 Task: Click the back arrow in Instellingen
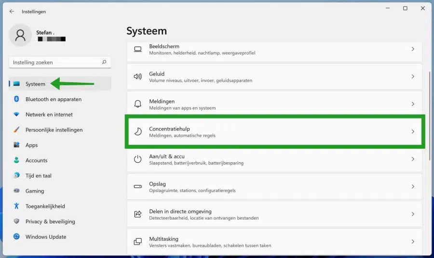click(x=12, y=12)
